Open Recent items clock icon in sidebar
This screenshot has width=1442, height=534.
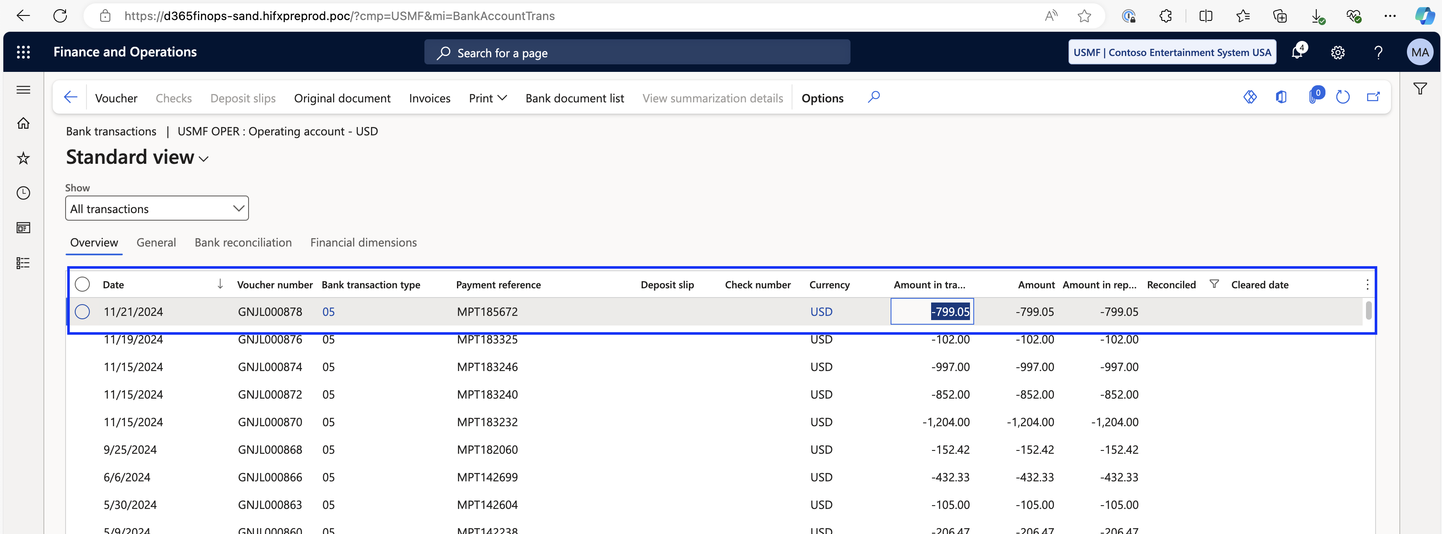[x=23, y=193]
